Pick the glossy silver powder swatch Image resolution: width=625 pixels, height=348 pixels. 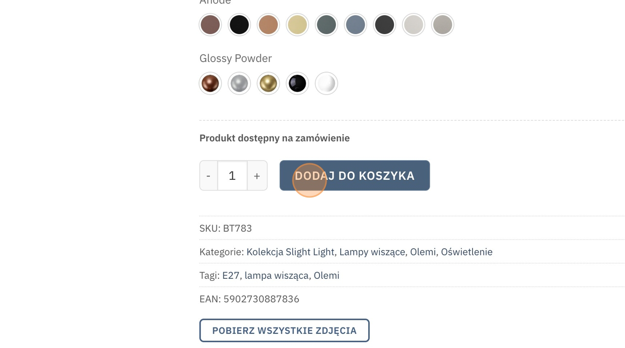coord(239,83)
